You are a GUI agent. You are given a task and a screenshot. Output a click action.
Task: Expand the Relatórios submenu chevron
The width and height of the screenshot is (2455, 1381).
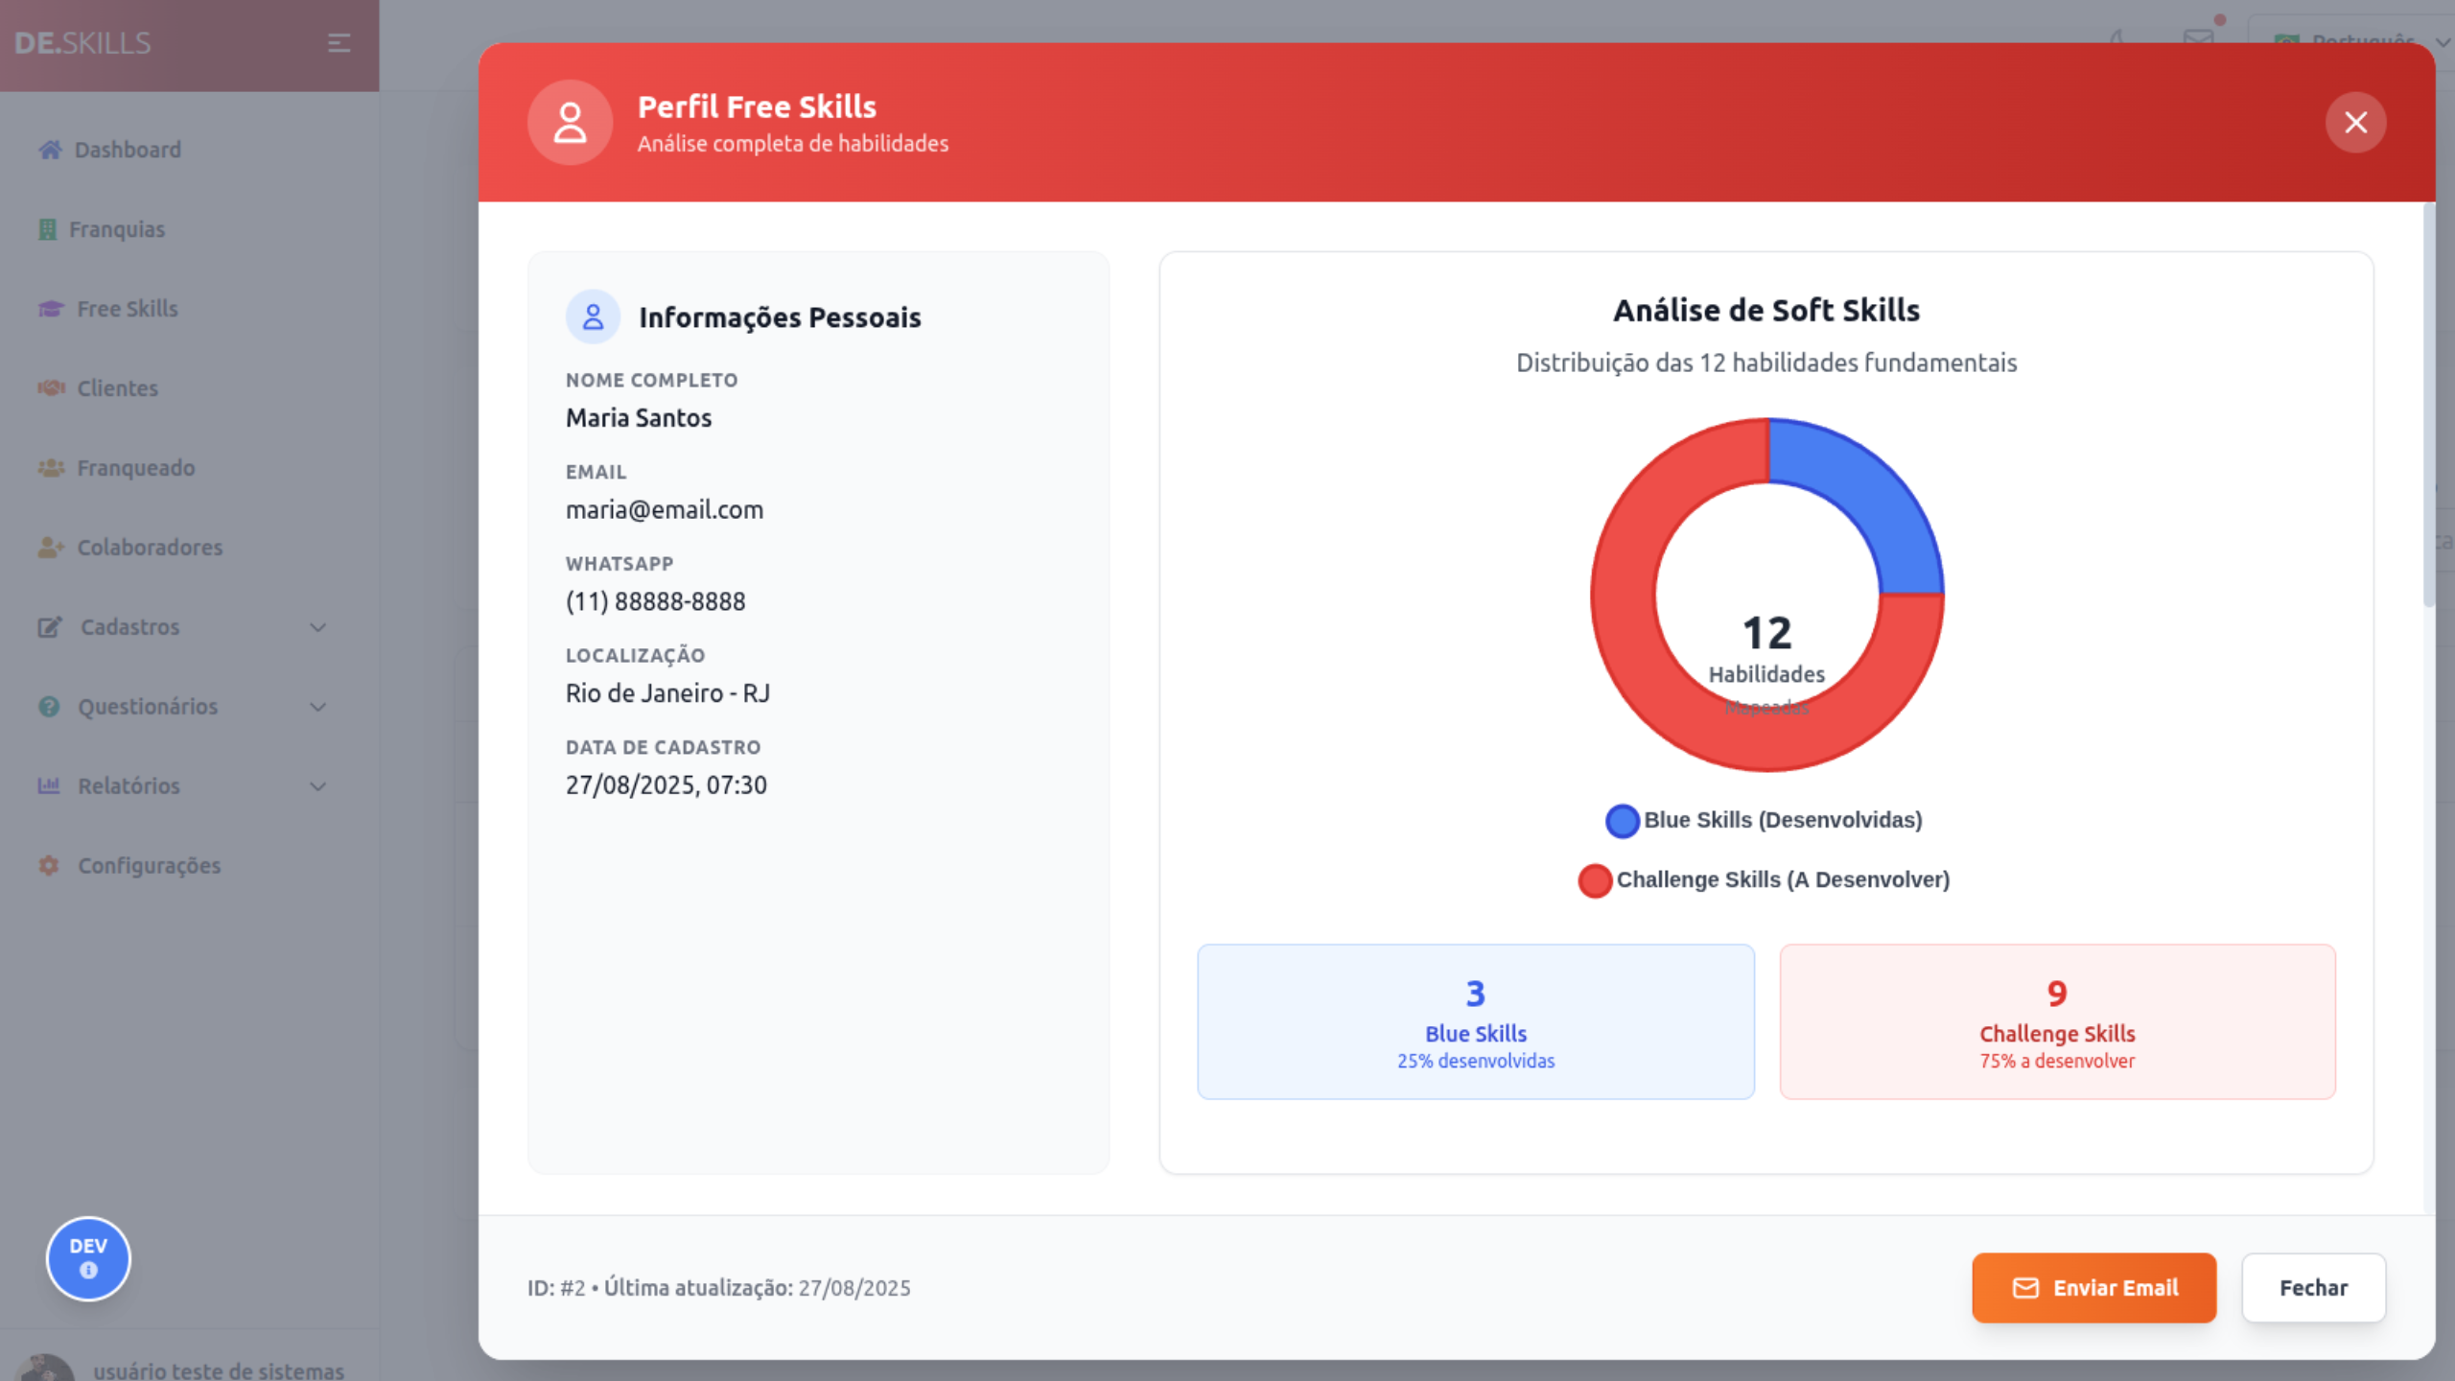tap(318, 786)
